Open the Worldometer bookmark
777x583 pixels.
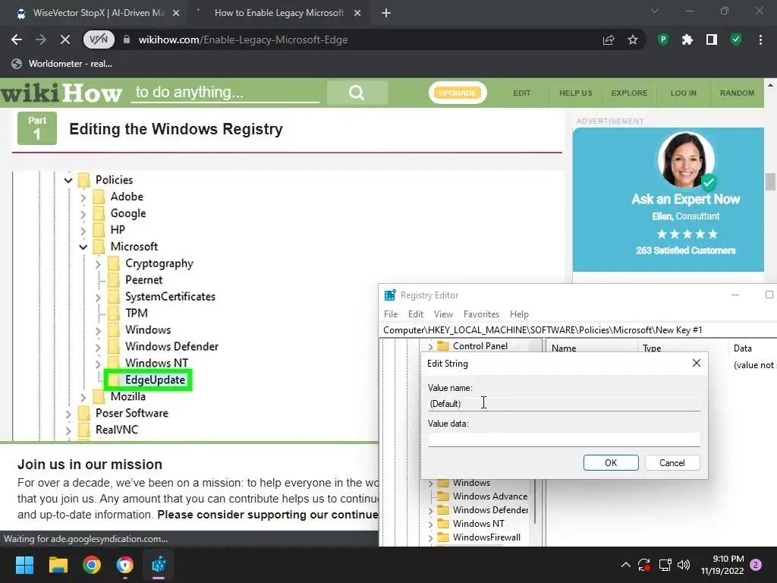[62, 64]
